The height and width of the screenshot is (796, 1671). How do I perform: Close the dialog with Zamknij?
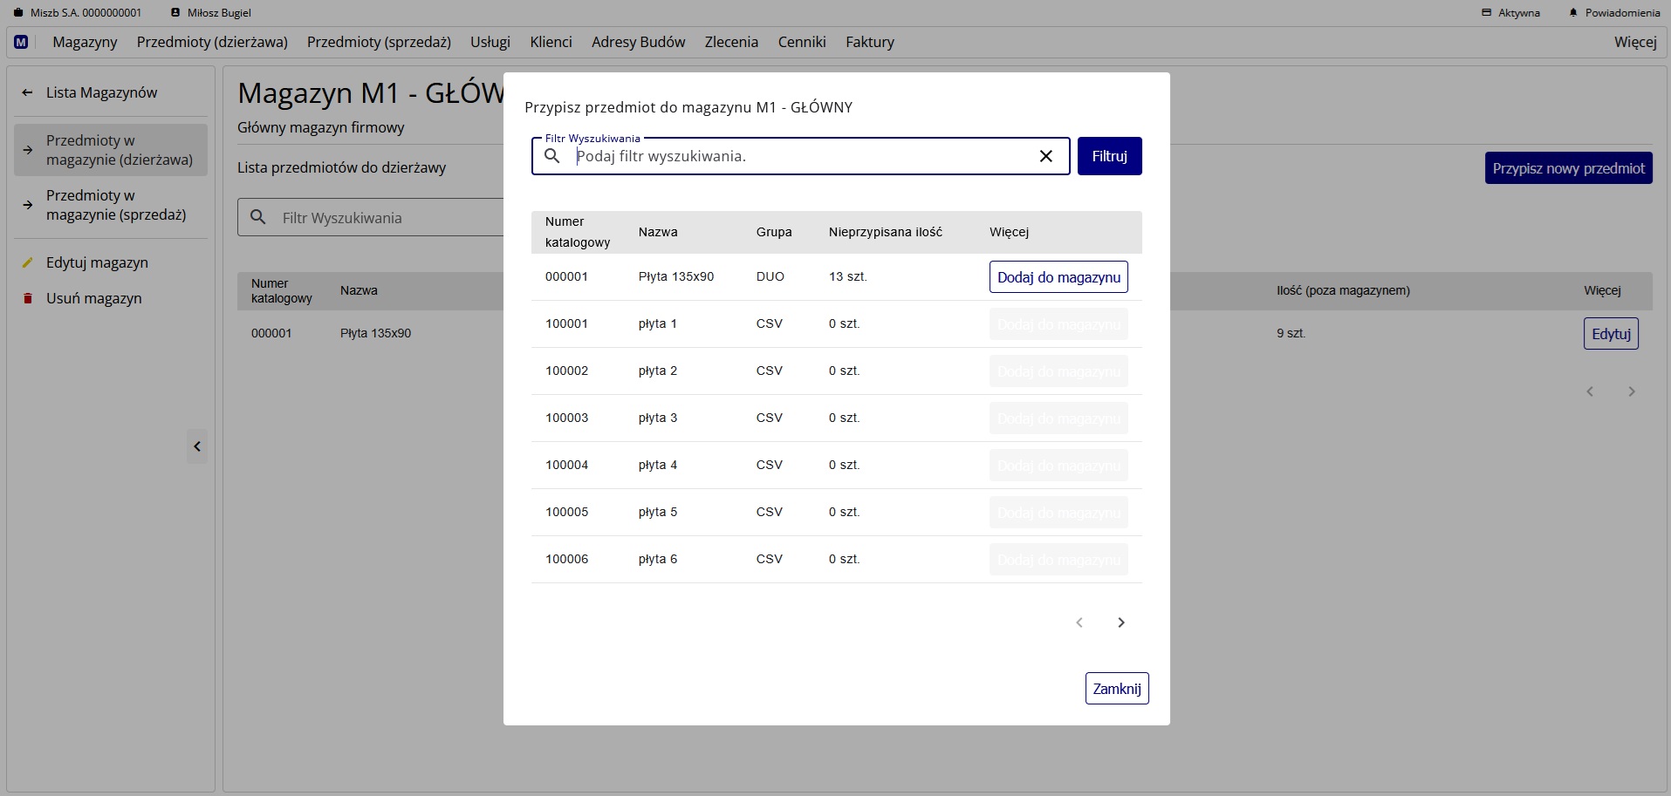pyautogui.click(x=1116, y=689)
